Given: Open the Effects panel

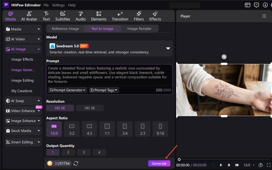Looking at the screenshot, I should click(155, 16).
